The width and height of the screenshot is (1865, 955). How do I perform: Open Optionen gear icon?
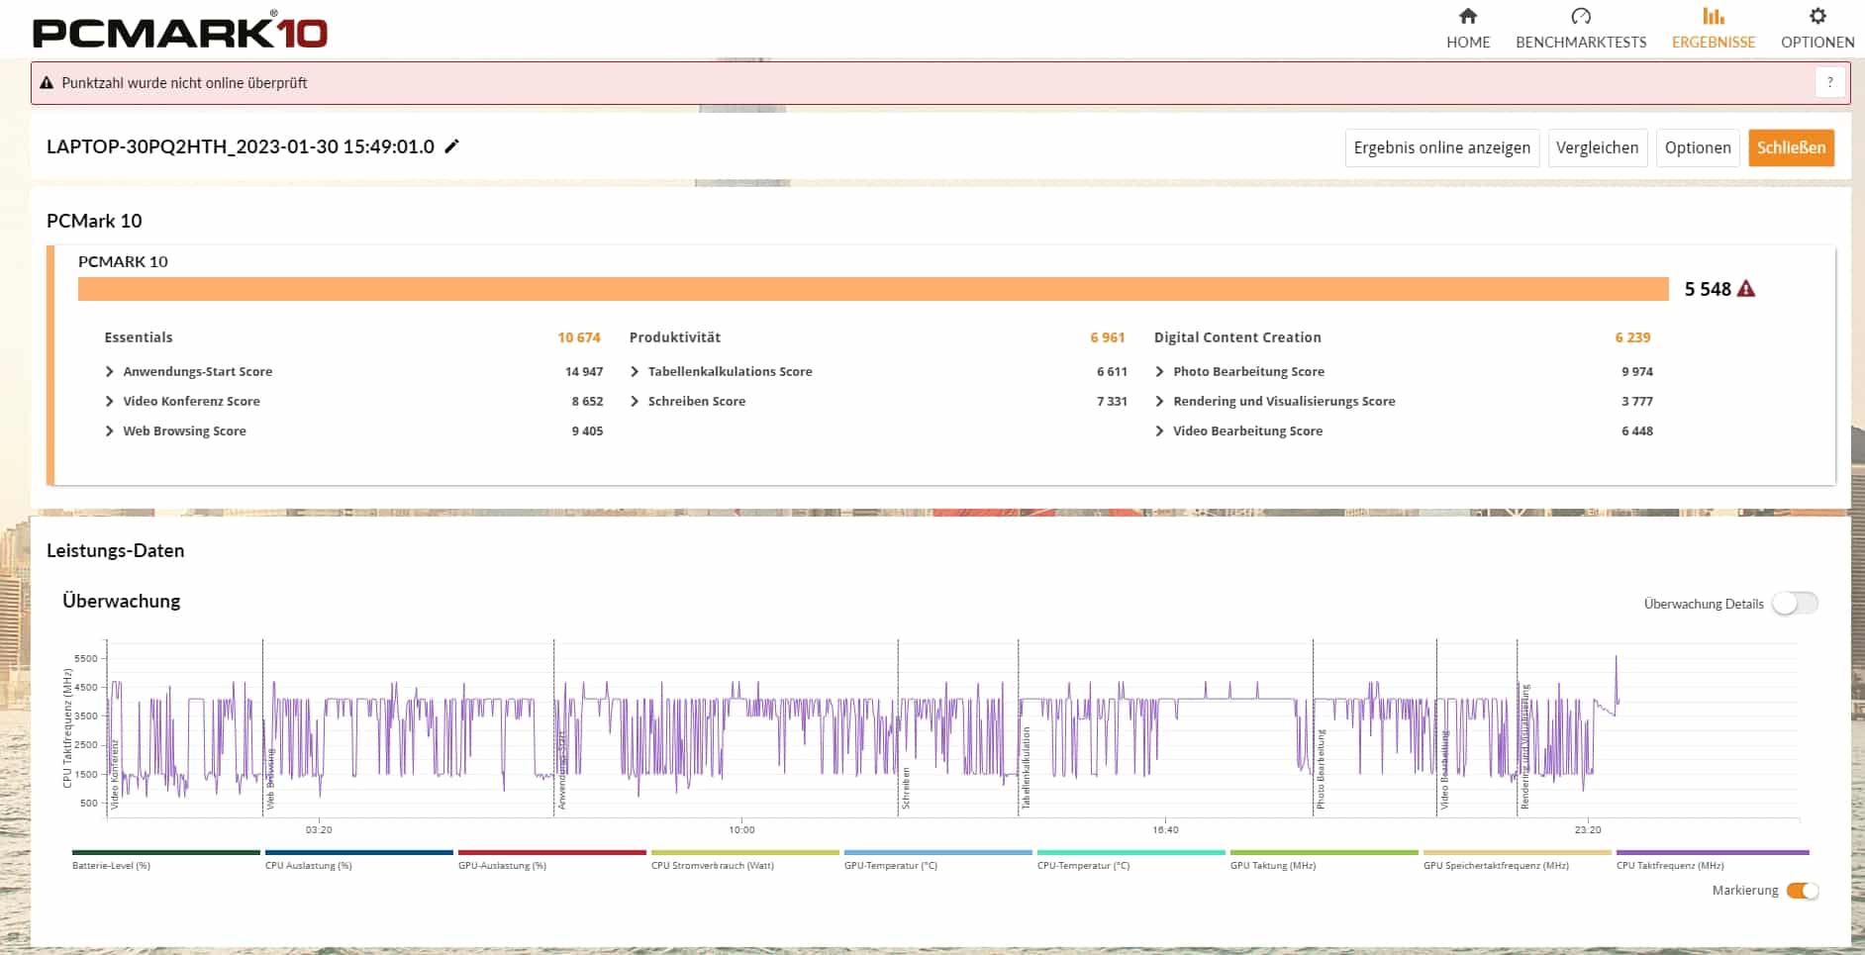pyautogui.click(x=1816, y=17)
